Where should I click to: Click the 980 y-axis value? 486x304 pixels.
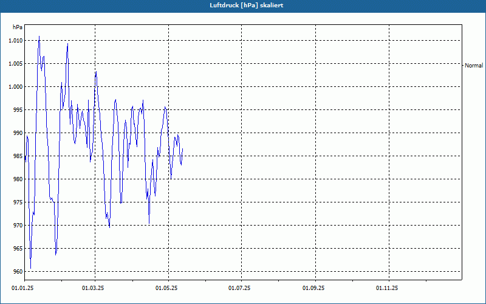pos(18,179)
